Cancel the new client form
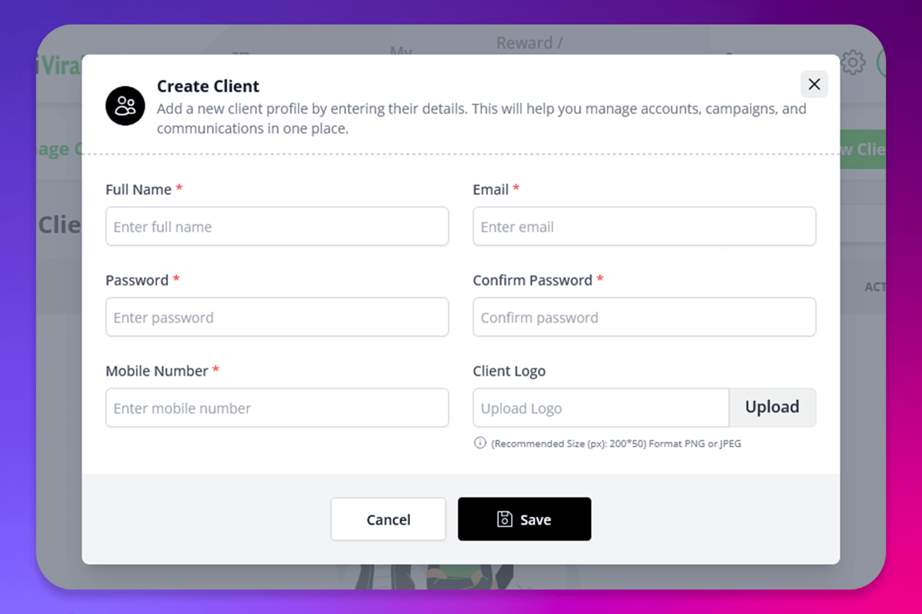The height and width of the screenshot is (614, 922). 388,520
